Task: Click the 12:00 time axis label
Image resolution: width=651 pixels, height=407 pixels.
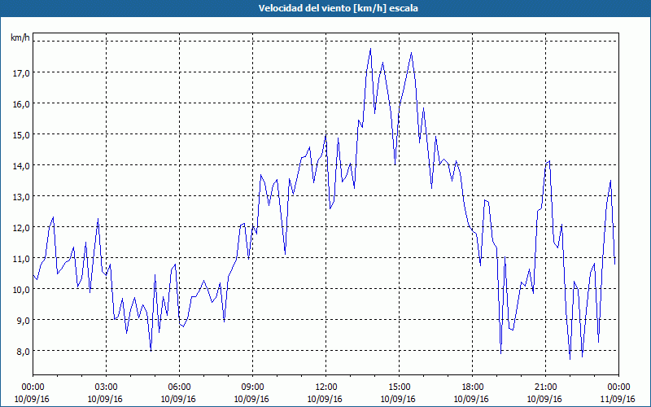Action: click(326, 387)
